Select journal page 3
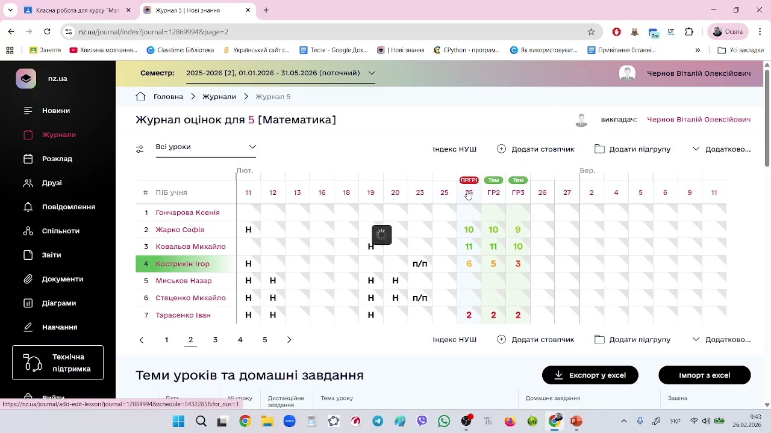Image resolution: width=771 pixels, height=433 pixels. [215, 340]
